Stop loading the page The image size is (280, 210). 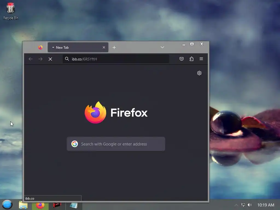click(x=50, y=59)
